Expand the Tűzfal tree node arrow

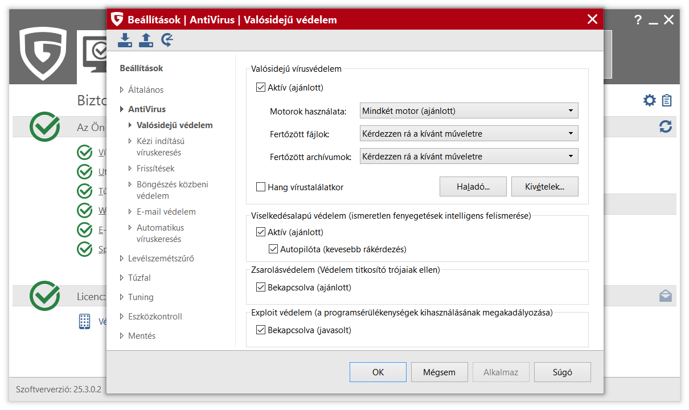pos(121,278)
